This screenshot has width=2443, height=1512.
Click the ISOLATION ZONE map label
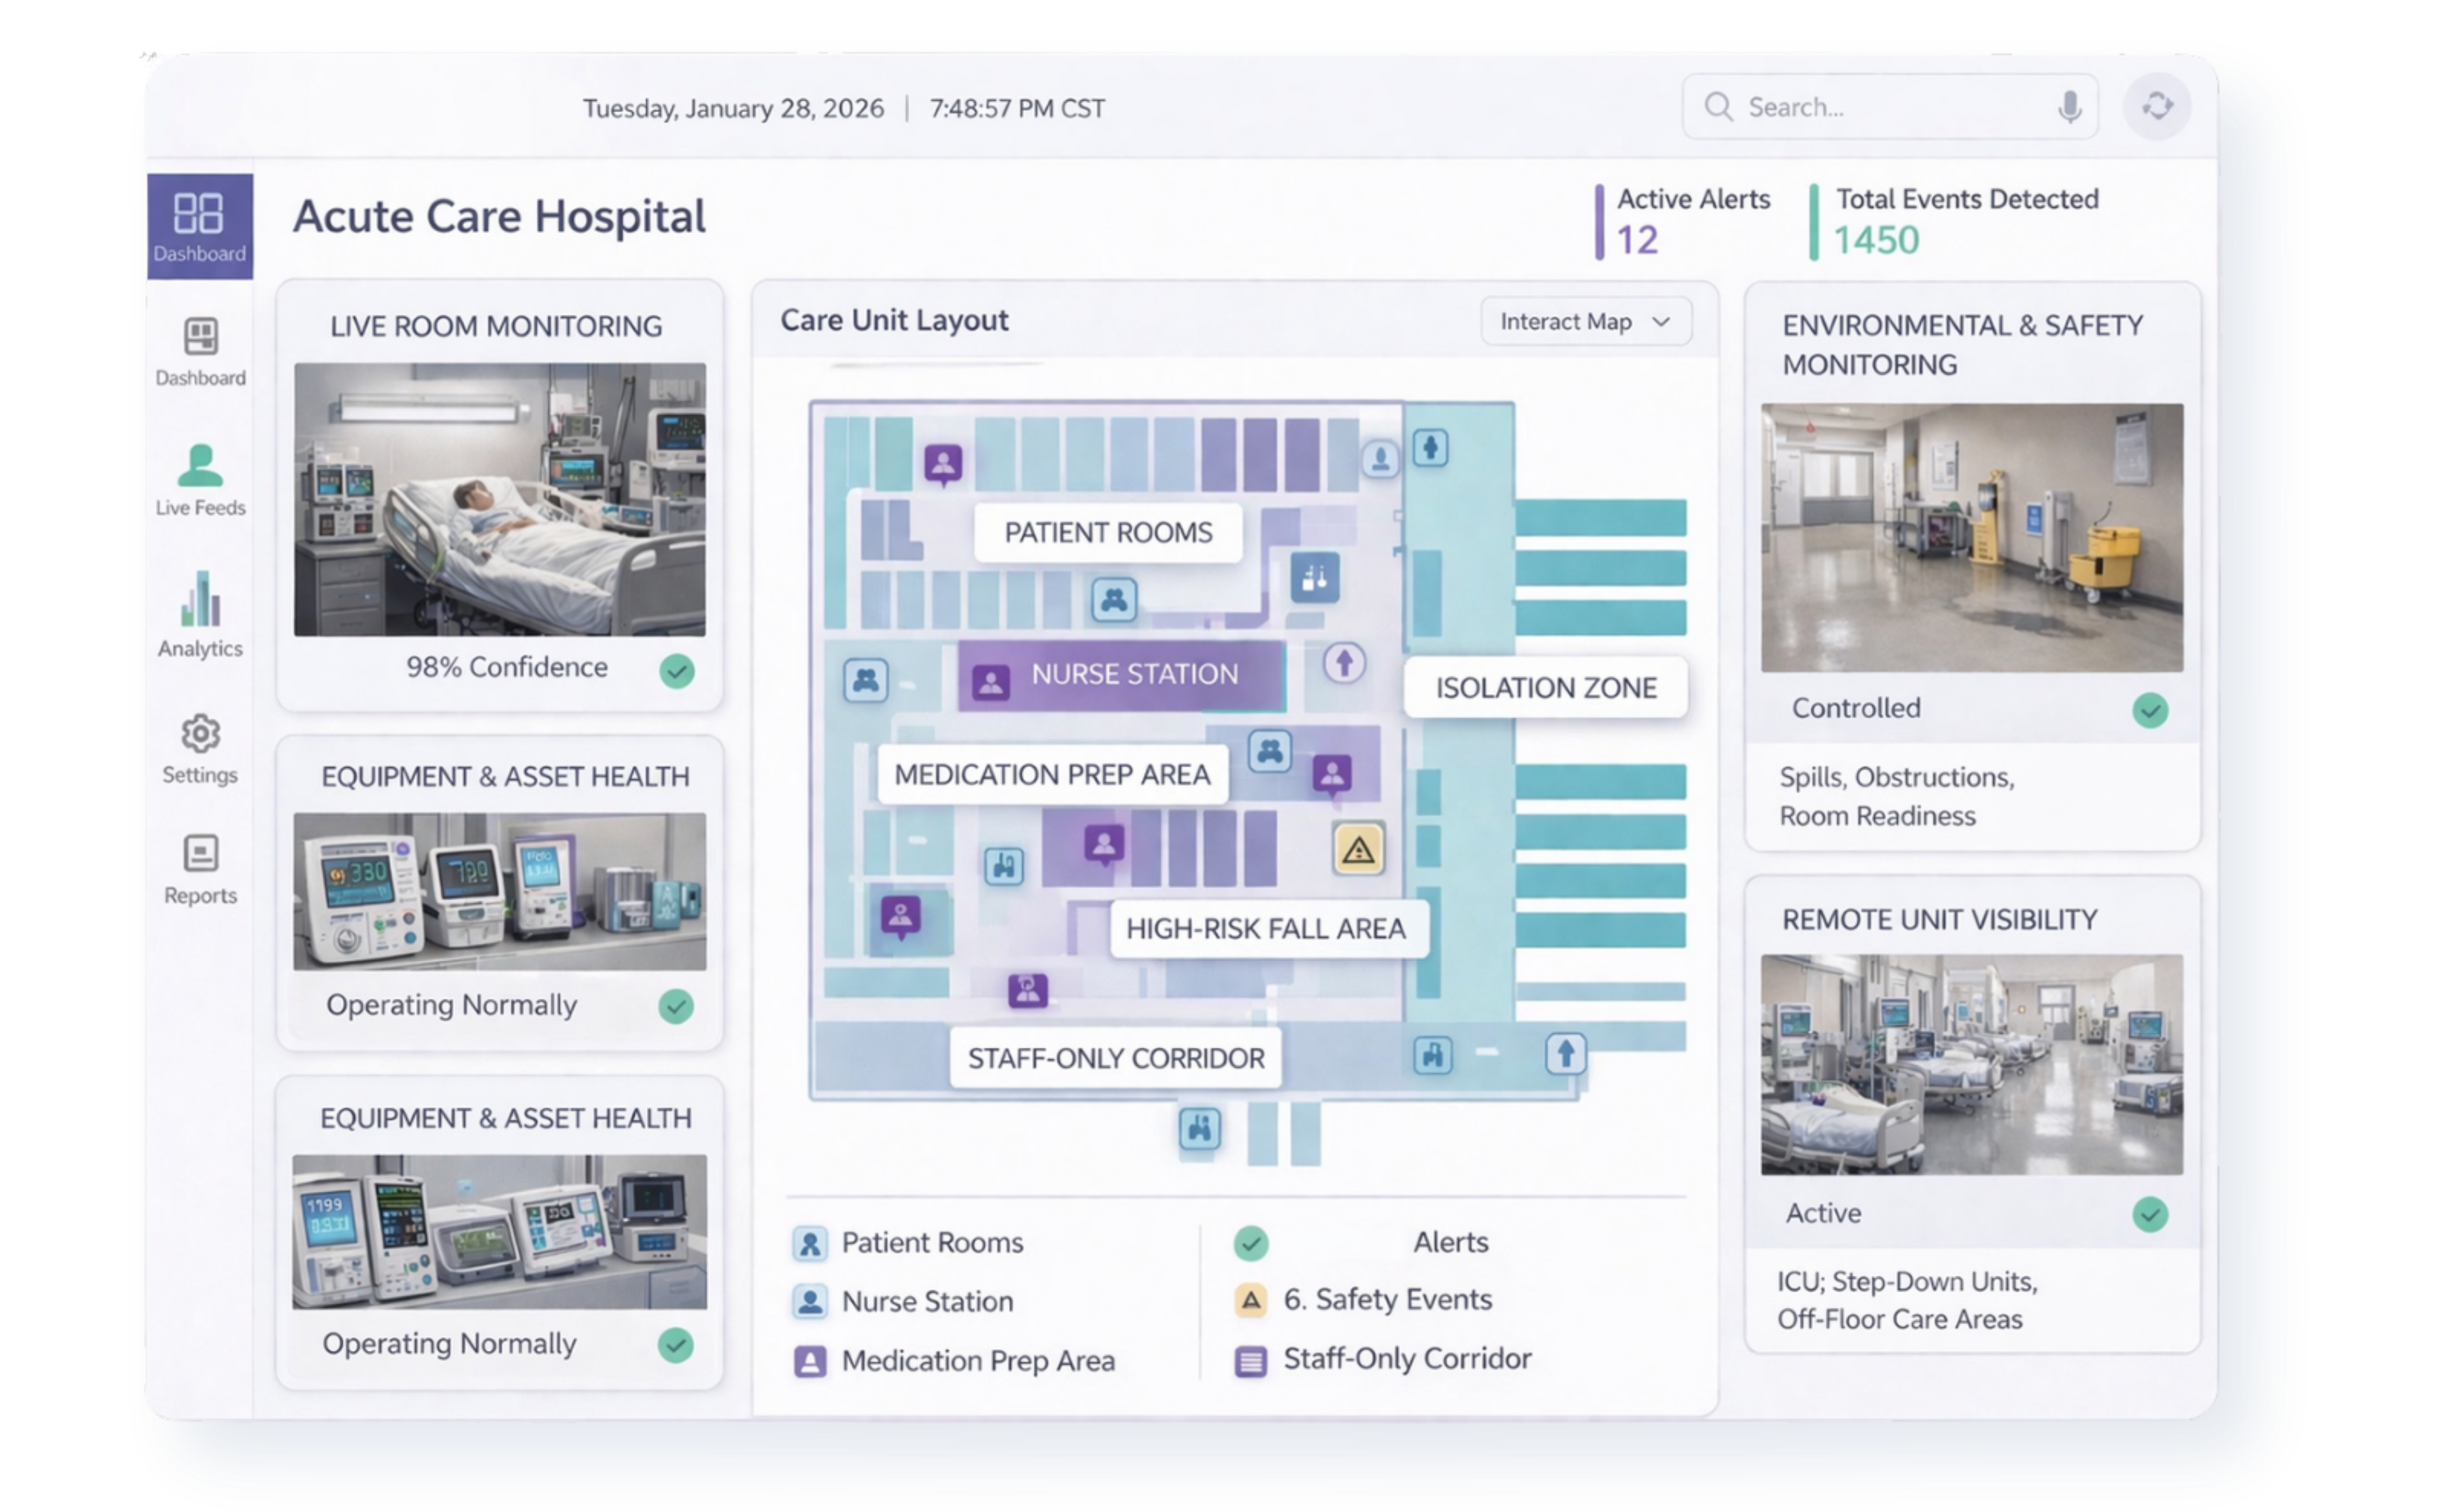tap(1545, 688)
